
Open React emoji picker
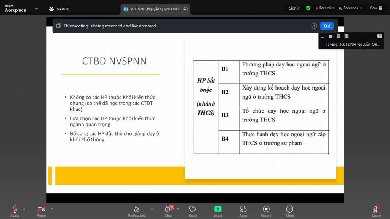click(192, 211)
